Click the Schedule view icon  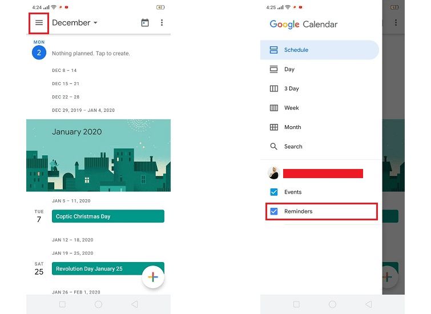click(x=273, y=50)
